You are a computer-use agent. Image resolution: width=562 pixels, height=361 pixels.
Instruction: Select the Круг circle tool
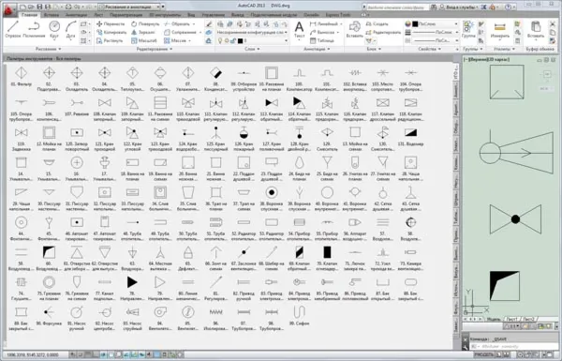tap(54, 29)
